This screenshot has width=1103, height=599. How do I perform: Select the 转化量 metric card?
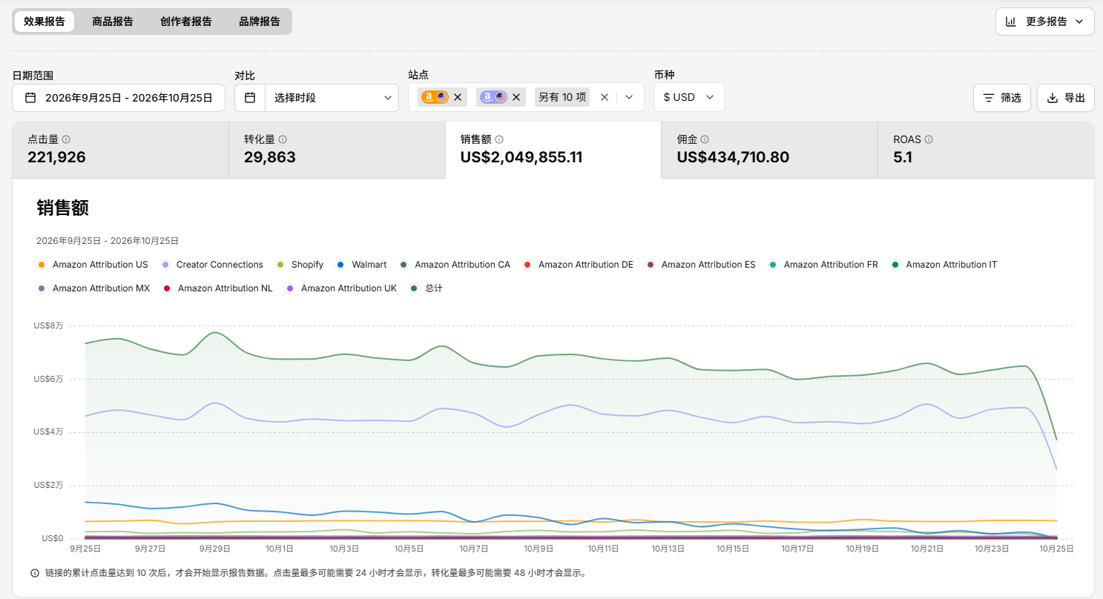(x=337, y=150)
